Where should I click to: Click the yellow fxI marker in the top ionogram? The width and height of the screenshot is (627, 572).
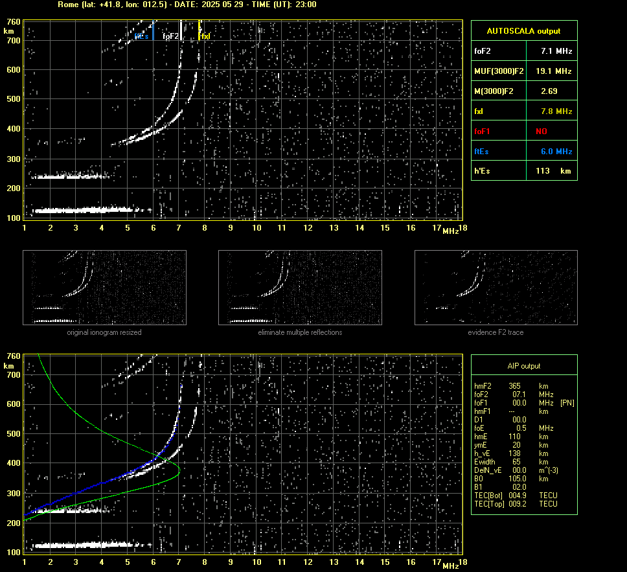(x=199, y=30)
